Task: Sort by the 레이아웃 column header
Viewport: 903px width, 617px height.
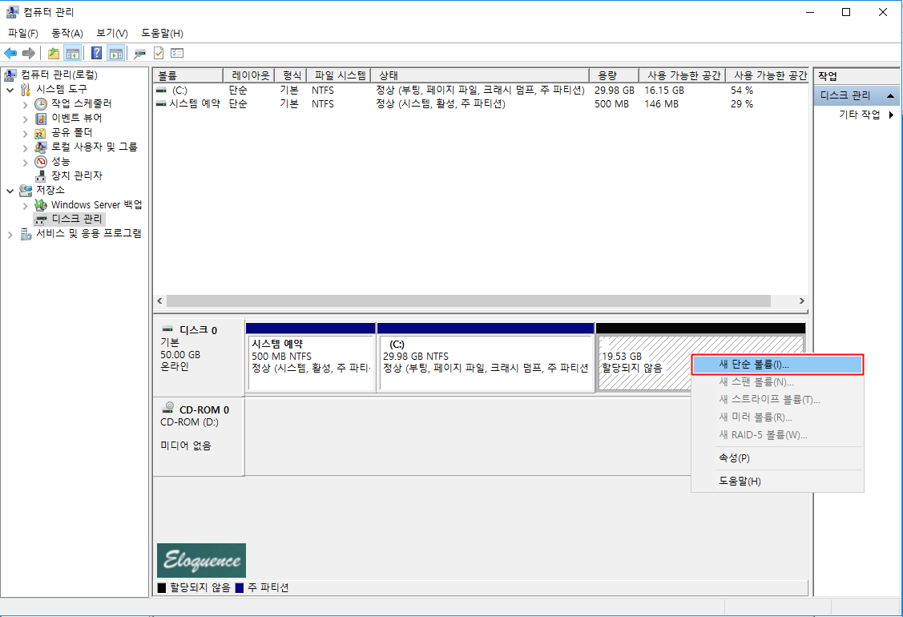Action: [x=248, y=75]
